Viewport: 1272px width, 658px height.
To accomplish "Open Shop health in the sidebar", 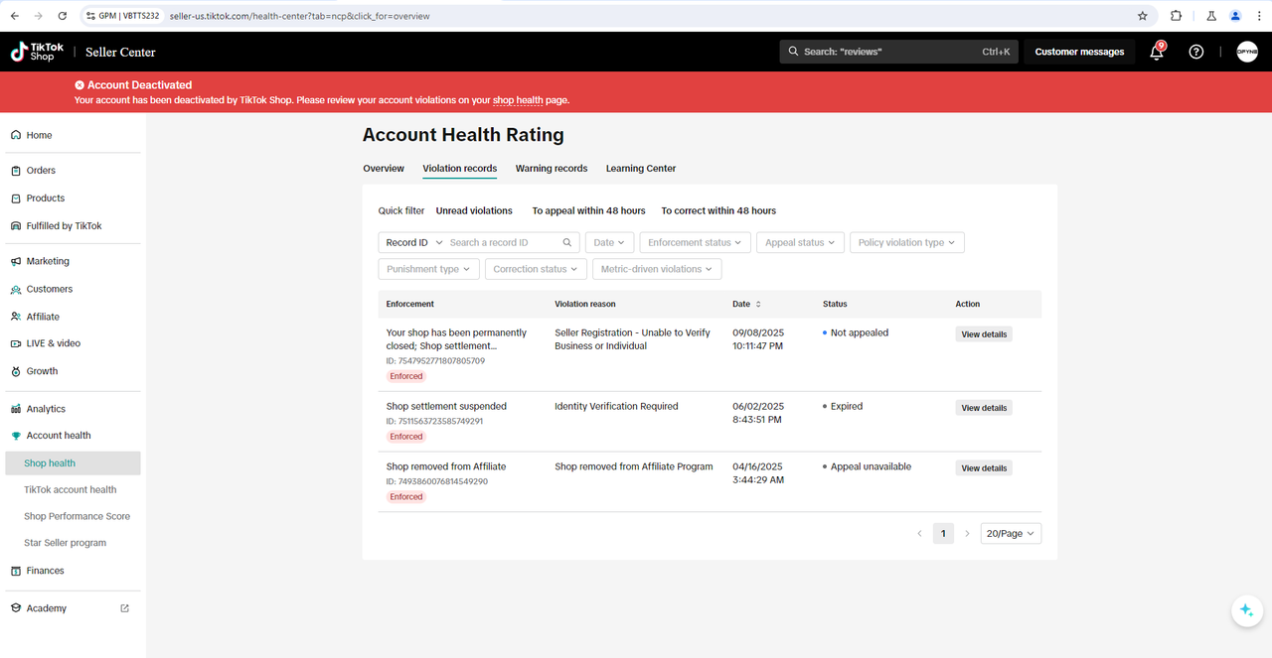I will tap(74, 463).
